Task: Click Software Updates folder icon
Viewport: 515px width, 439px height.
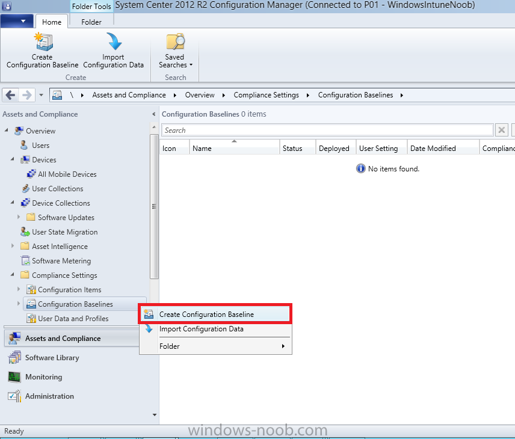Action: (31, 217)
